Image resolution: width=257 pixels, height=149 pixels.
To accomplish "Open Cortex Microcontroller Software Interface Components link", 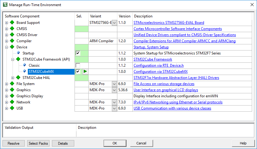I will [x=178, y=28].
